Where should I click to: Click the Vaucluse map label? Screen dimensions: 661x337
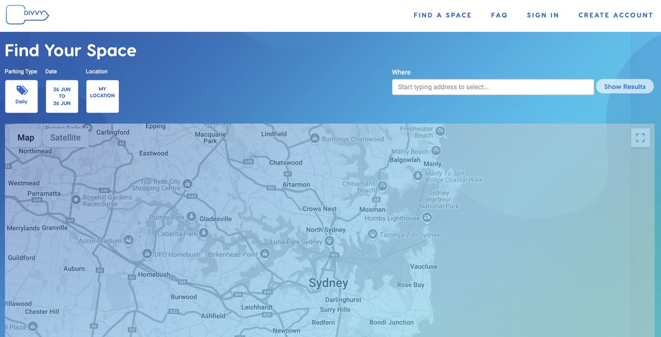424,267
